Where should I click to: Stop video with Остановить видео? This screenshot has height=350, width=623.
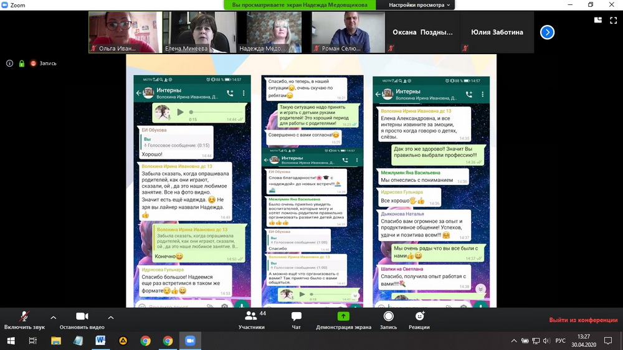click(82, 320)
